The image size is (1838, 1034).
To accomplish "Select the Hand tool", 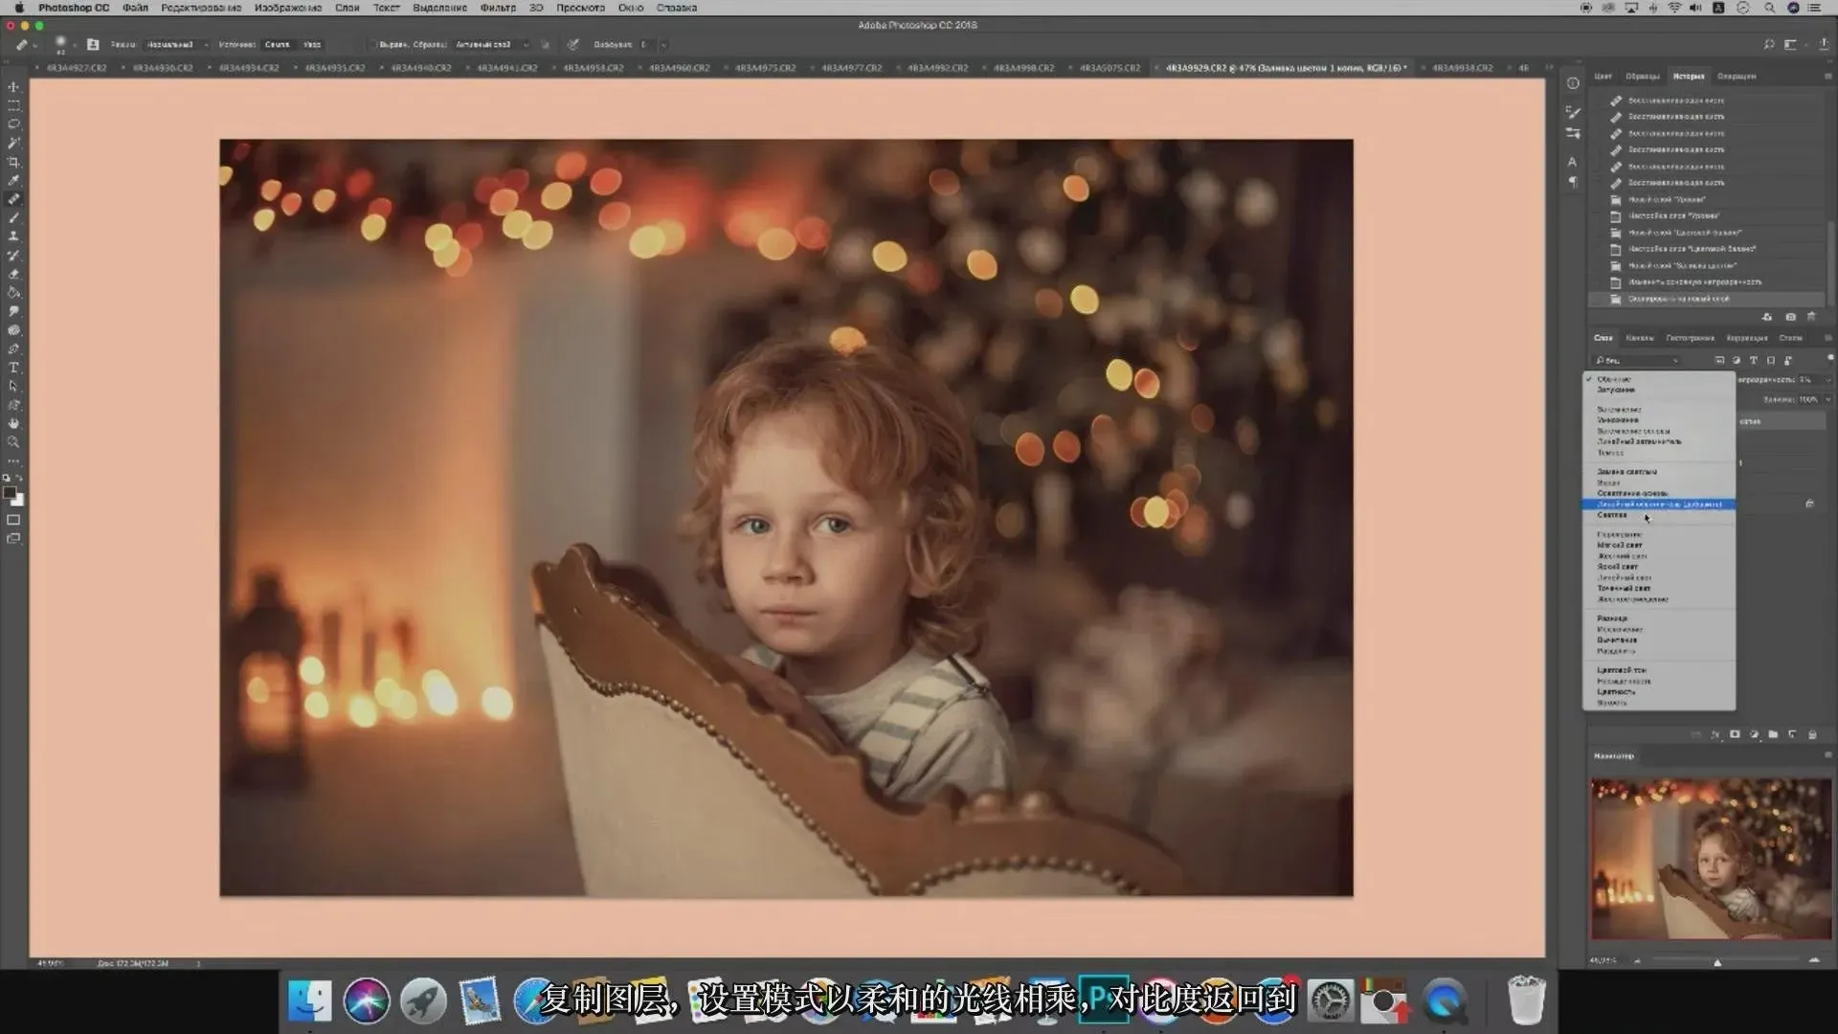I will pyautogui.click(x=13, y=423).
